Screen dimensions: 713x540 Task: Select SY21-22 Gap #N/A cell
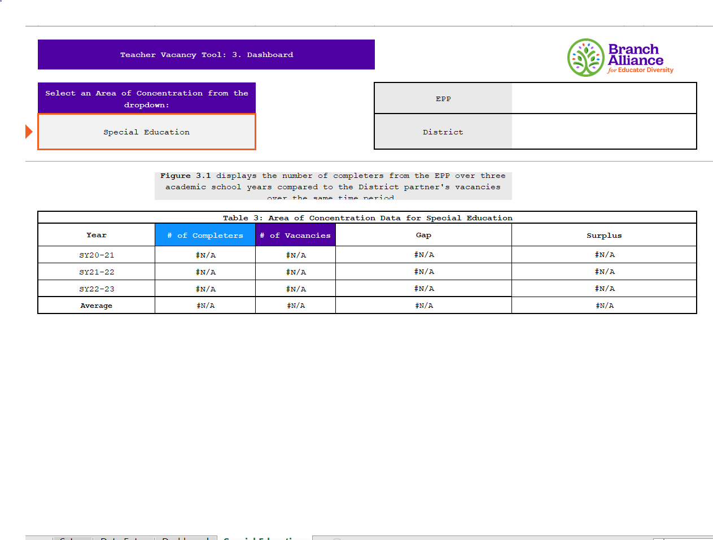click(x=423, y=272)
